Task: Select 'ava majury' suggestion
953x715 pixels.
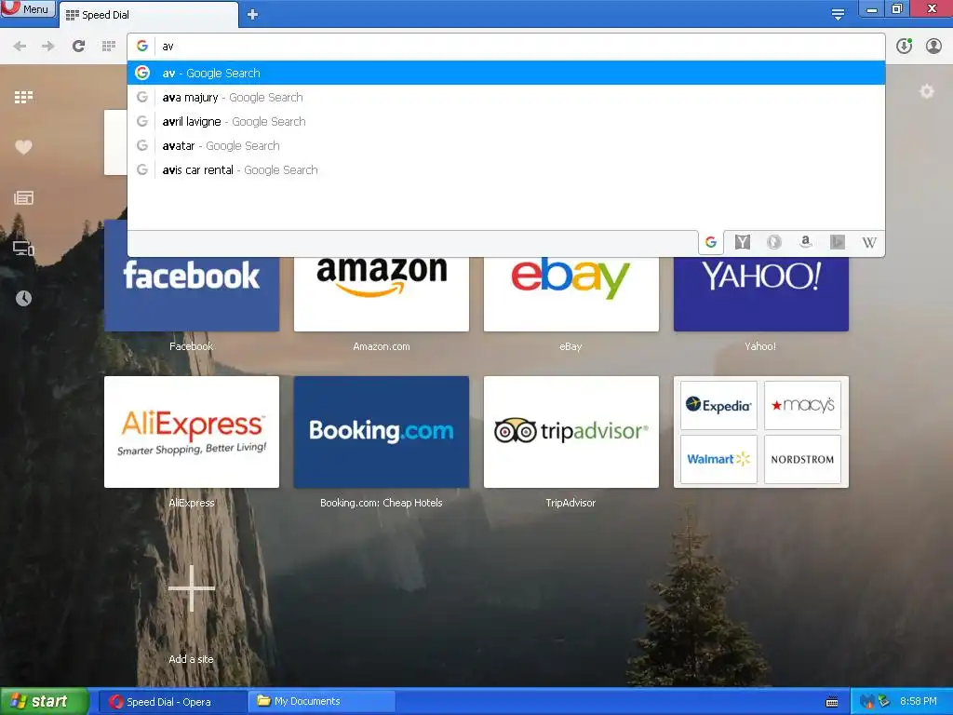Action: (x=505, y=97)
